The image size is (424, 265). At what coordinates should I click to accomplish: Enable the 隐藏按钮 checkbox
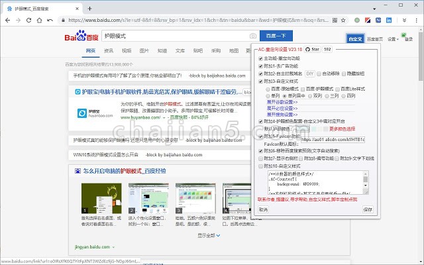(344, 74)
